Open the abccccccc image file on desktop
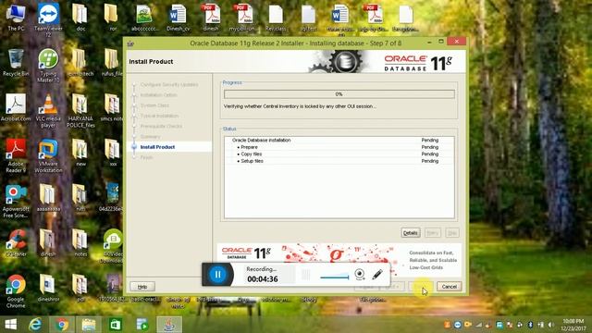The height and width of the screenshot is (333, 592). click(145, 18)
